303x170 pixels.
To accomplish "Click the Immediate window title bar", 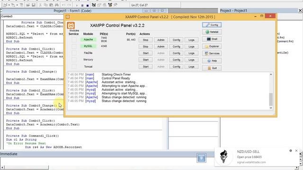I will [x=107, y=154].
